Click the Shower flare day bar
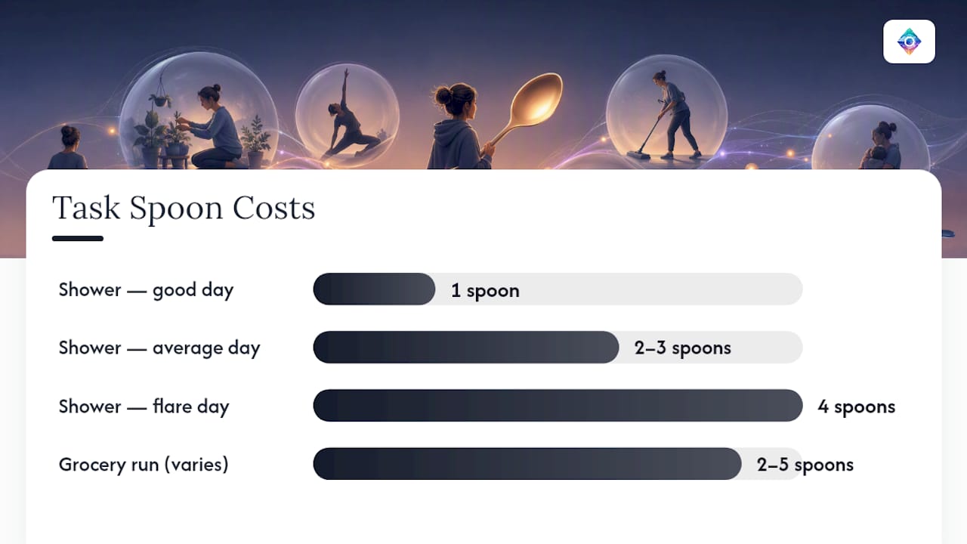 [x=558, y=406]
